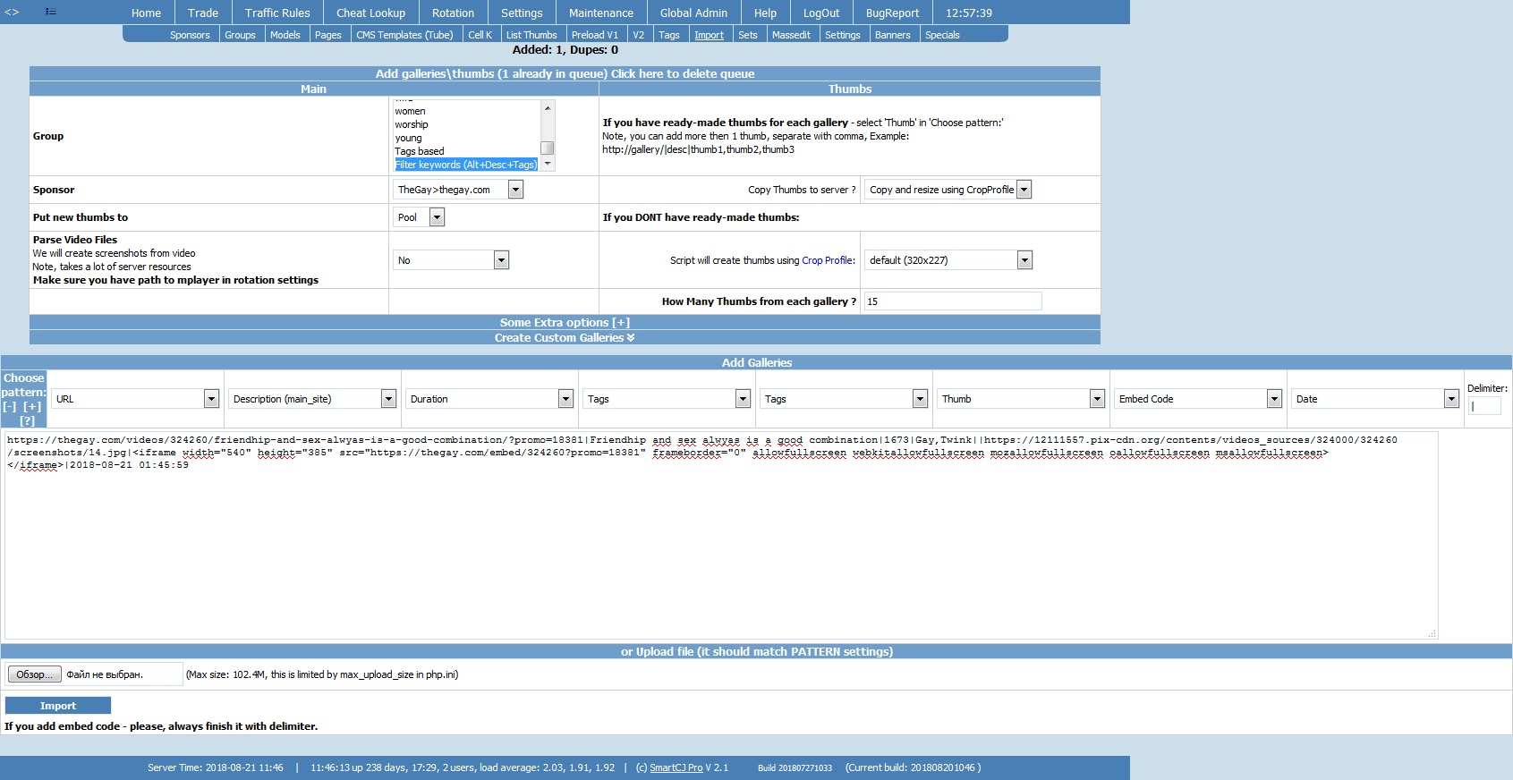
Task: Click the Crop Profile link
Action: pyautogui.click(x=829, y=260)
